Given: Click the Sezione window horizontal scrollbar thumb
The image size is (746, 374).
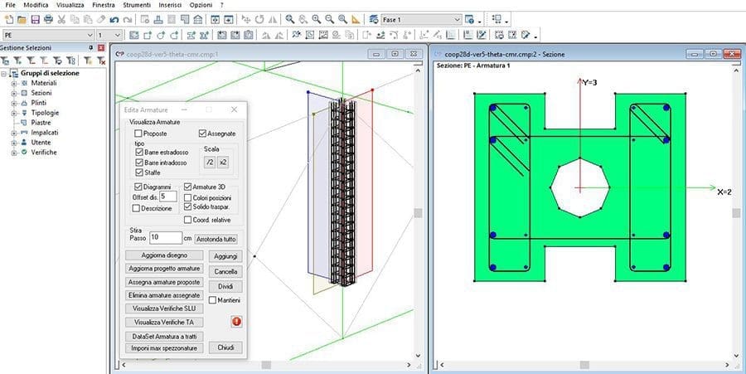Looking at the screenshot, I should (584, 365).
